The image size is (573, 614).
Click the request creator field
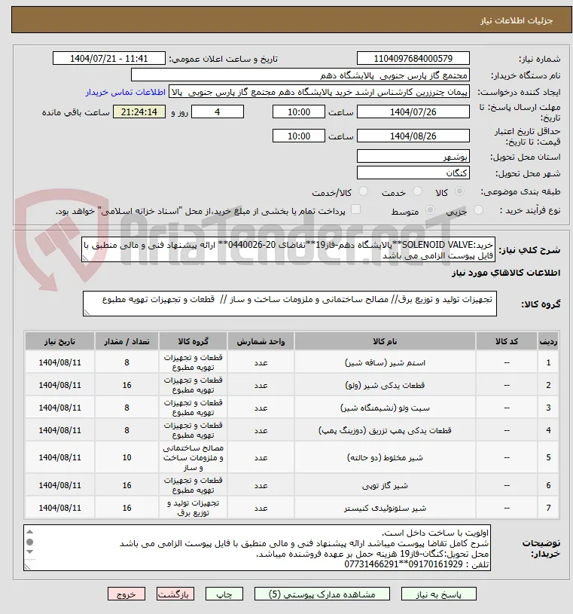pos(319,92)
